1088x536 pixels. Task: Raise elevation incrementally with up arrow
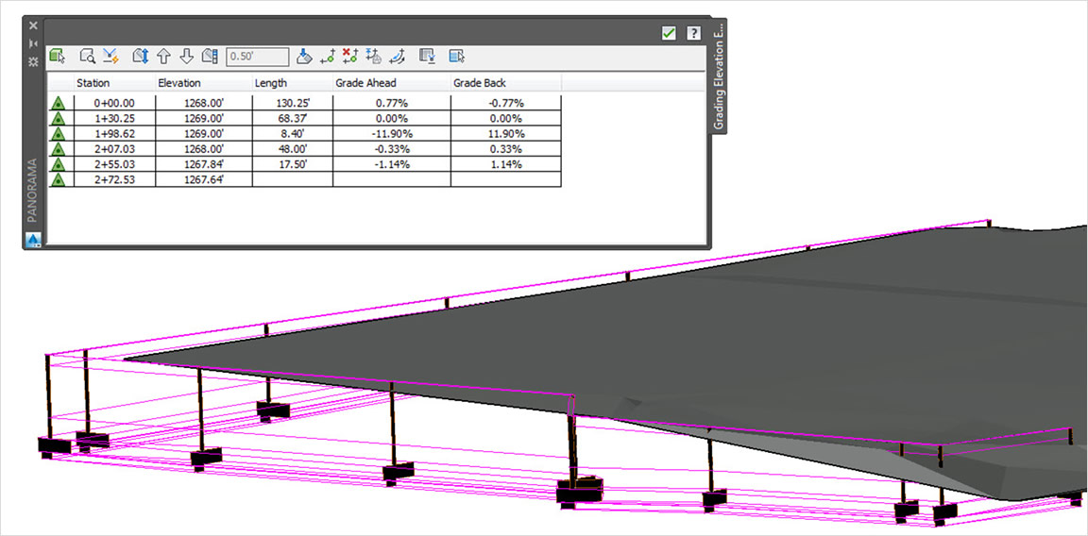[163, 57]
